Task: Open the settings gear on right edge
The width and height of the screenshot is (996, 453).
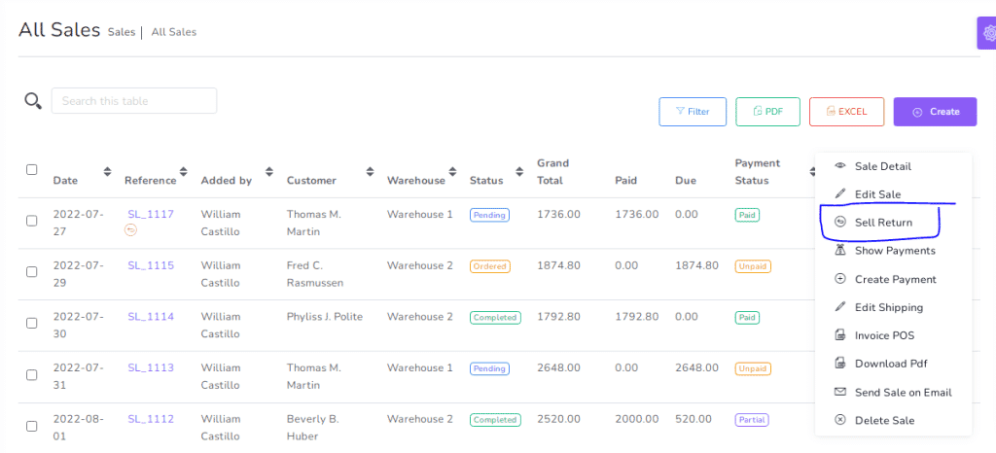Action: [988, 33]
